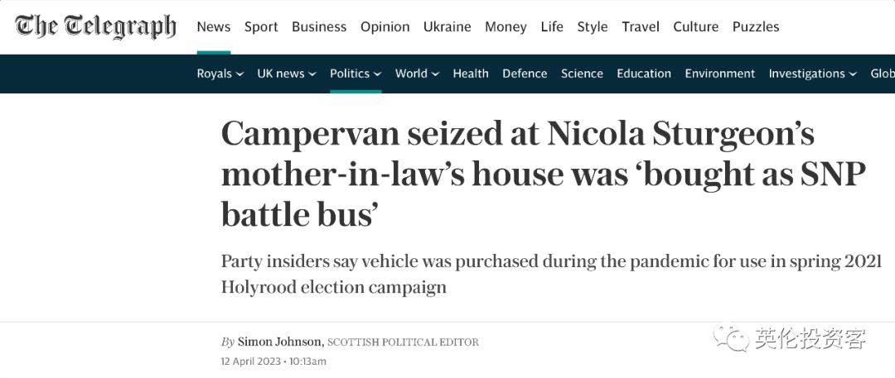
Task: Click The Telegraph logo
Action: (96, 26)
